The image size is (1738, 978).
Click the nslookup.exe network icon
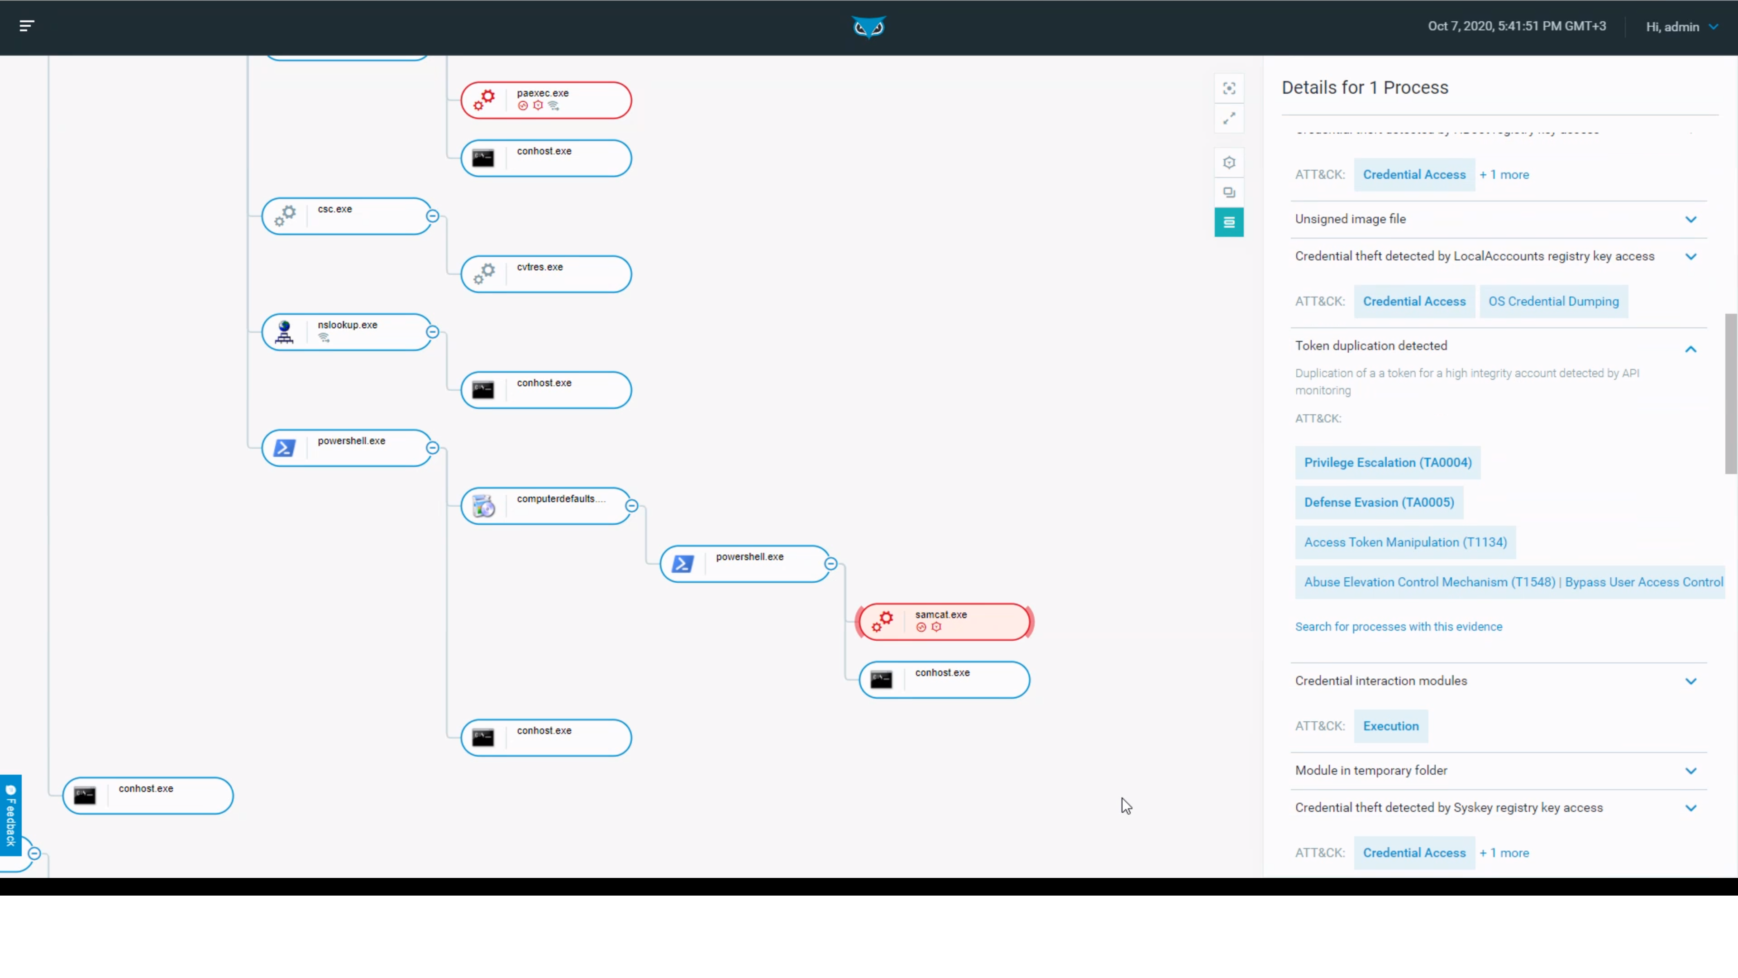[x=284, y=332]
